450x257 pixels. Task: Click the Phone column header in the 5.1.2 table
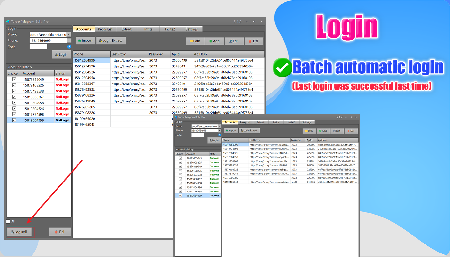tap(92, 54)
